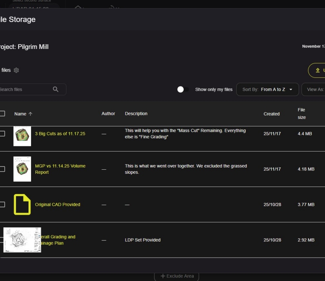Tick the checkbox for Original CAD Provided

(x=2, y=204)
